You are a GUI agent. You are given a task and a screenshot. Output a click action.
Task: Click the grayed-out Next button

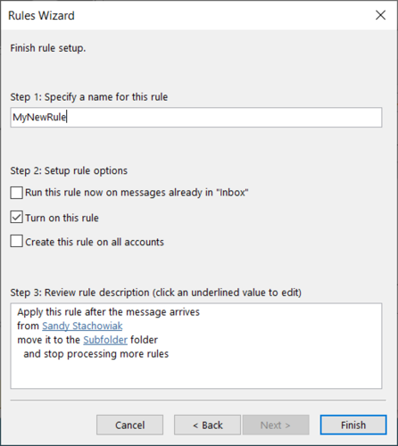[x=276, y=425]
